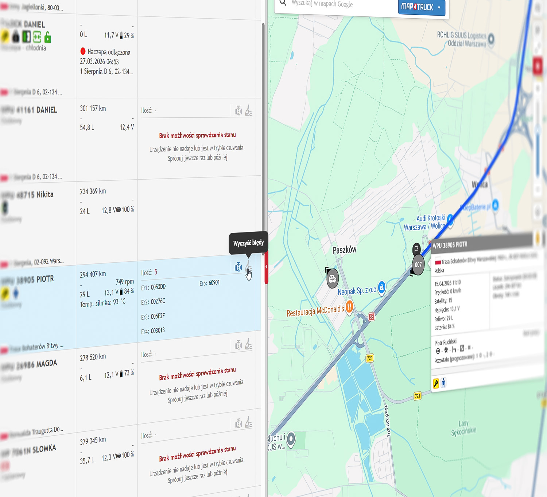Click 'Prędkość: 0 km/h' in map popup
Image resolution: width=547 pixels, height=497 pixels.
click(447, 291)
